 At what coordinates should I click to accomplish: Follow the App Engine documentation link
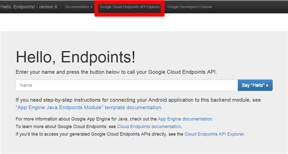point(185,119)
